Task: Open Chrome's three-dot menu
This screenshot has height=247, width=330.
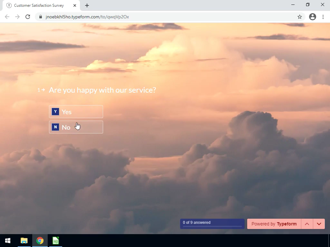Action: click(x=323, y=17)
